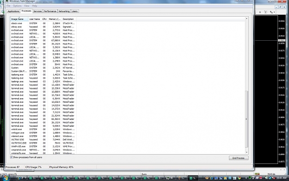289x181 pixels.
Task: Sort processes by CPU column header
Action: click(44, 19)
